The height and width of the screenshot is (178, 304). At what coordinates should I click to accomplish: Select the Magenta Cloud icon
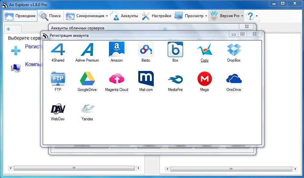click(116, 78)
